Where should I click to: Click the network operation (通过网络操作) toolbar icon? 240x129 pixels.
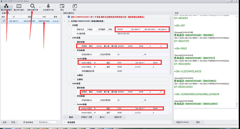pos(6,6)
